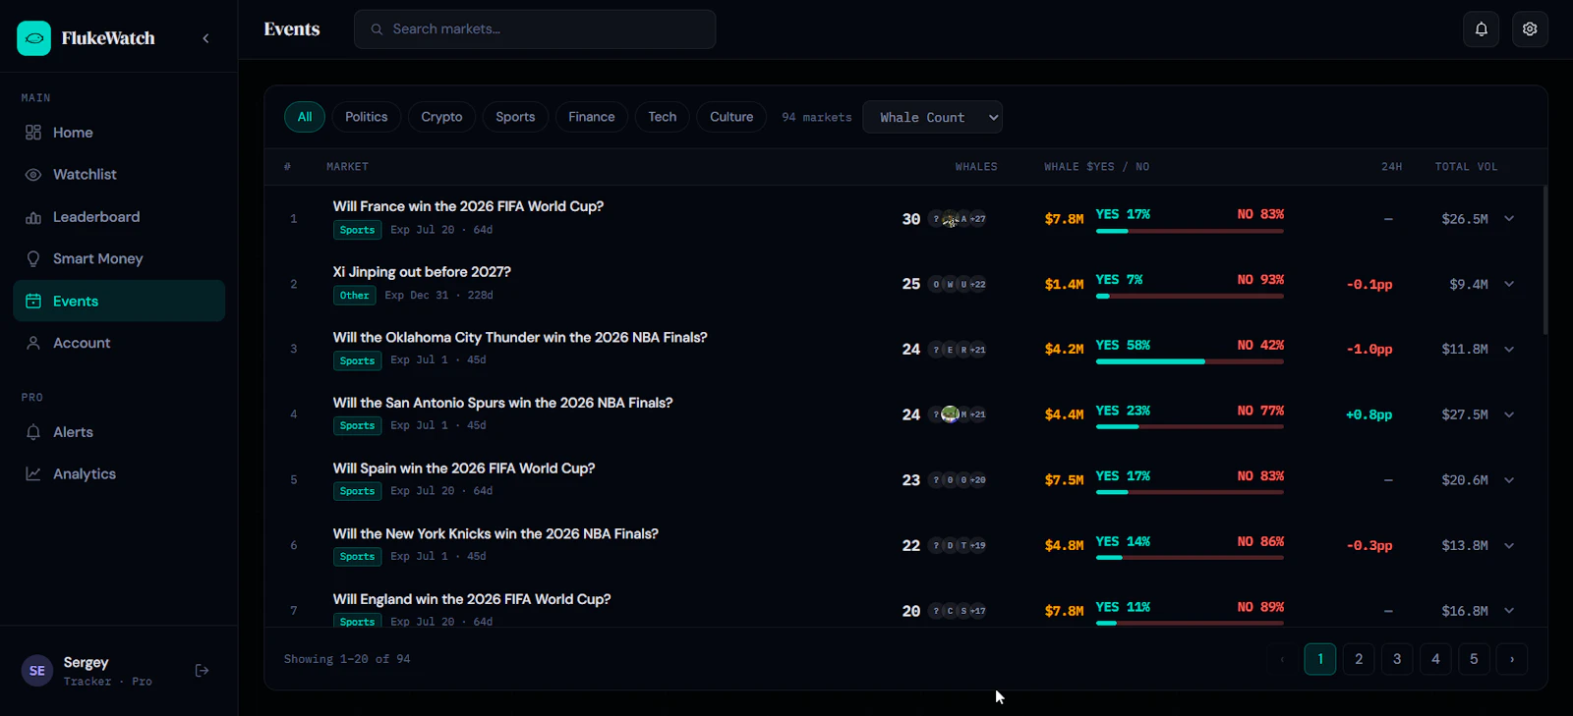Filter markets by Sports
Screen dimensions: 1573x716
tap(515, 117)
